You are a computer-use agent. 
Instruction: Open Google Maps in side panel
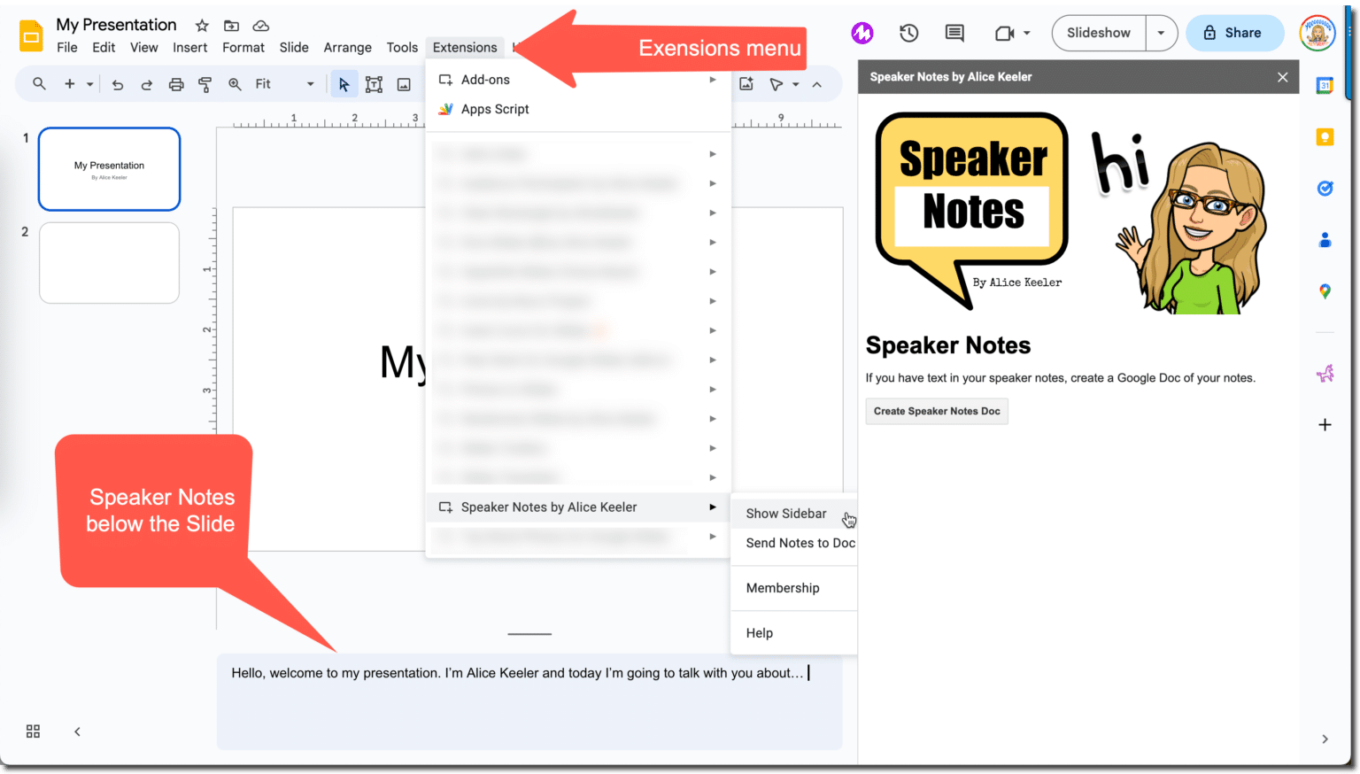tap(1325, 290)
